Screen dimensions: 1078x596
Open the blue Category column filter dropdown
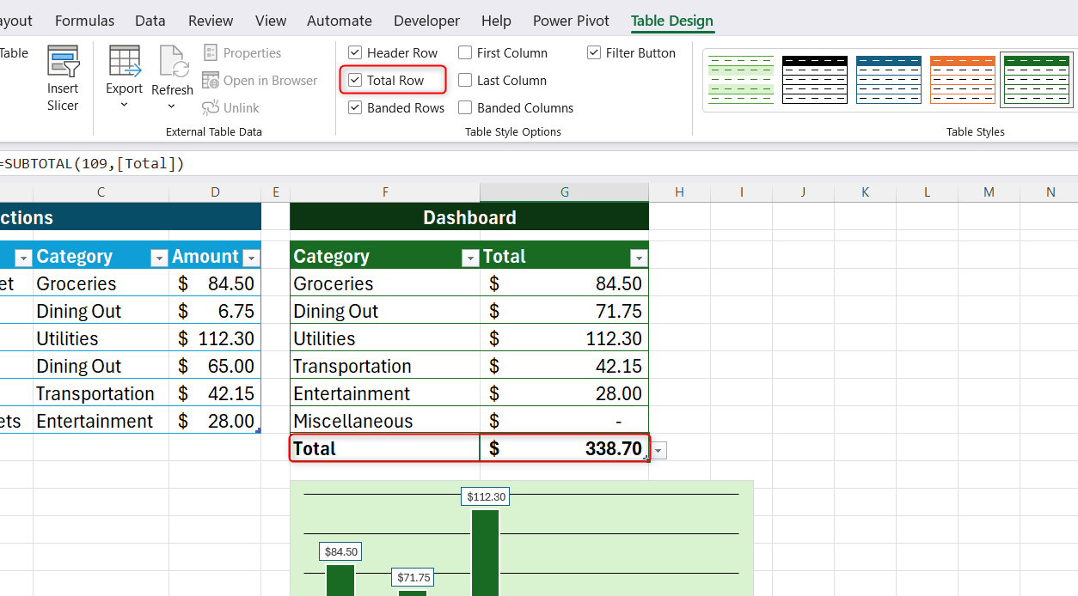159,258
